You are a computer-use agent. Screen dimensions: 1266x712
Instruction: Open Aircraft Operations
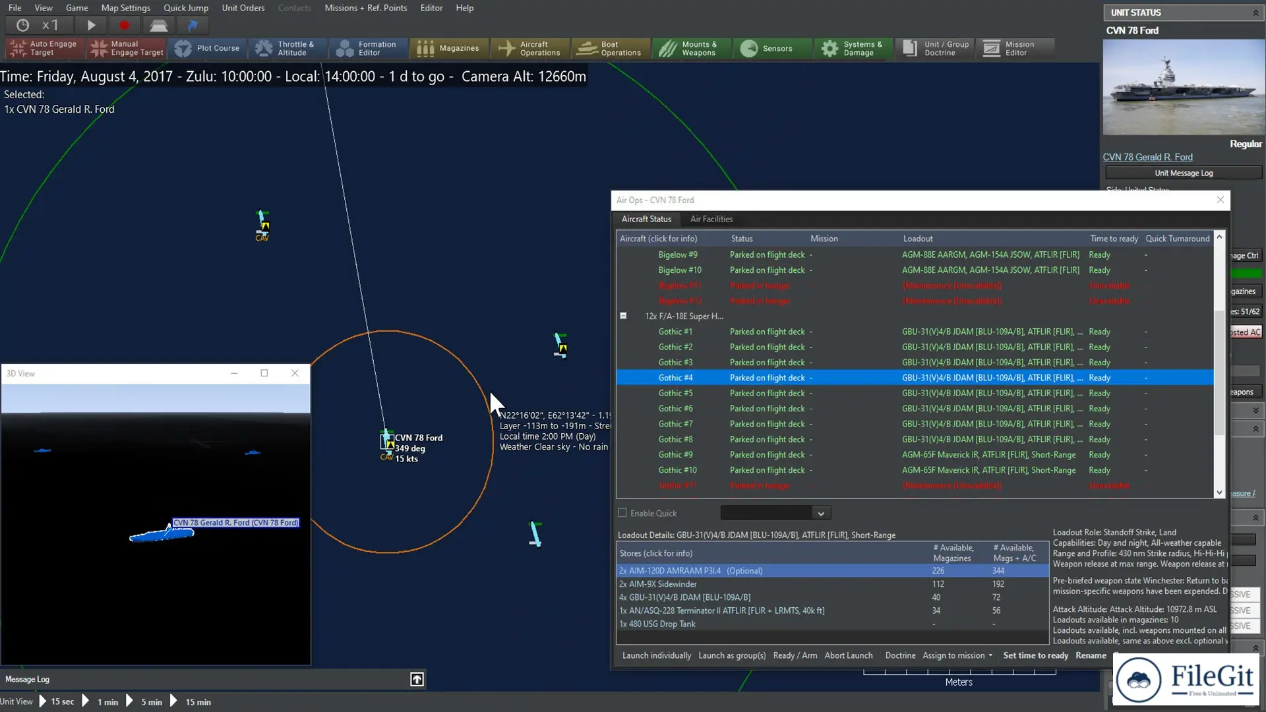click(531, 48)
